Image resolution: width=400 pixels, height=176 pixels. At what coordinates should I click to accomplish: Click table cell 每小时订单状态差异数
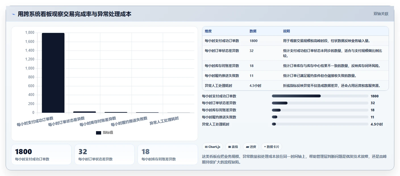click(222, 51)
